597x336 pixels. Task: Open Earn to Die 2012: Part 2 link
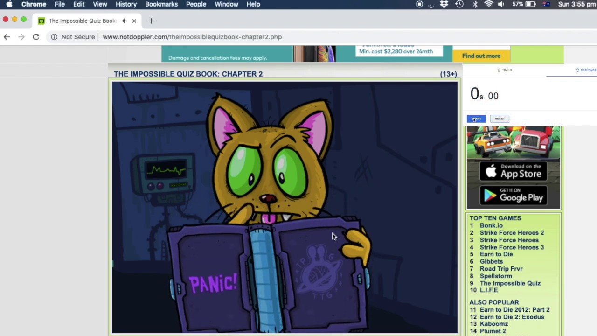pos(515,310)
